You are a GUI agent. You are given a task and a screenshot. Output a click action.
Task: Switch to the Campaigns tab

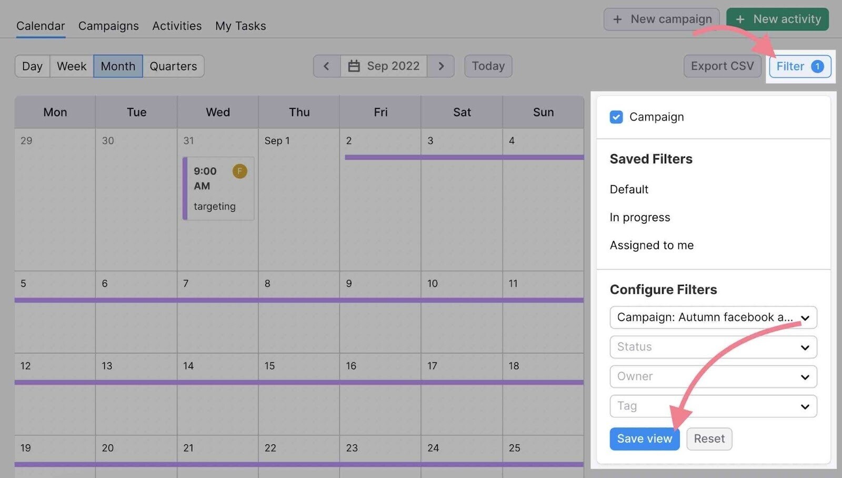pyautogui.click(x=108, y=26)
